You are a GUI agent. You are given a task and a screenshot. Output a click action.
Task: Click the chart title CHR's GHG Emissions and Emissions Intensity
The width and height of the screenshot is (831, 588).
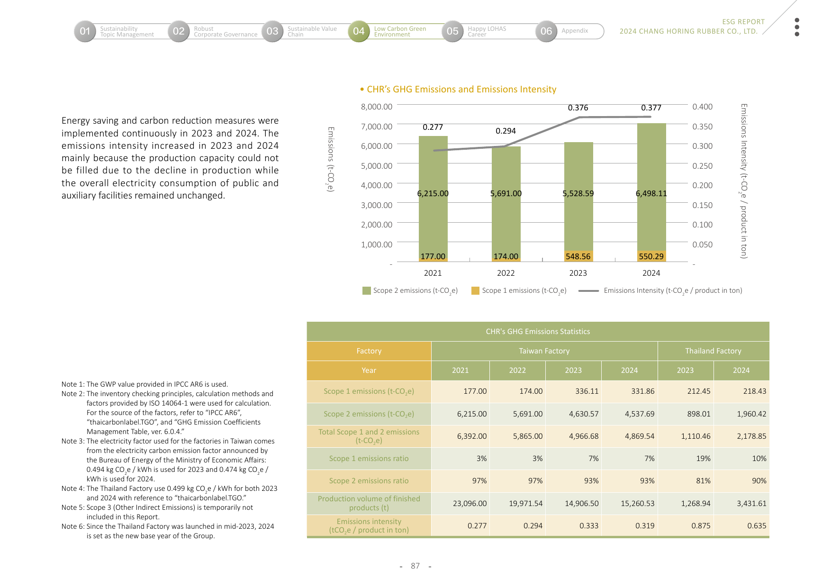(461, 90)
